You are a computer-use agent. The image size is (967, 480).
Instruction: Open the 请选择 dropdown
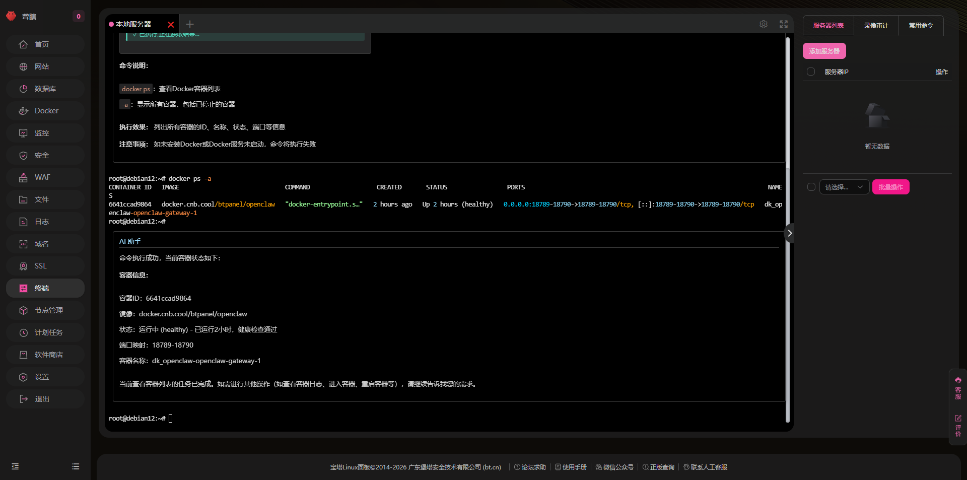point(844,187)
